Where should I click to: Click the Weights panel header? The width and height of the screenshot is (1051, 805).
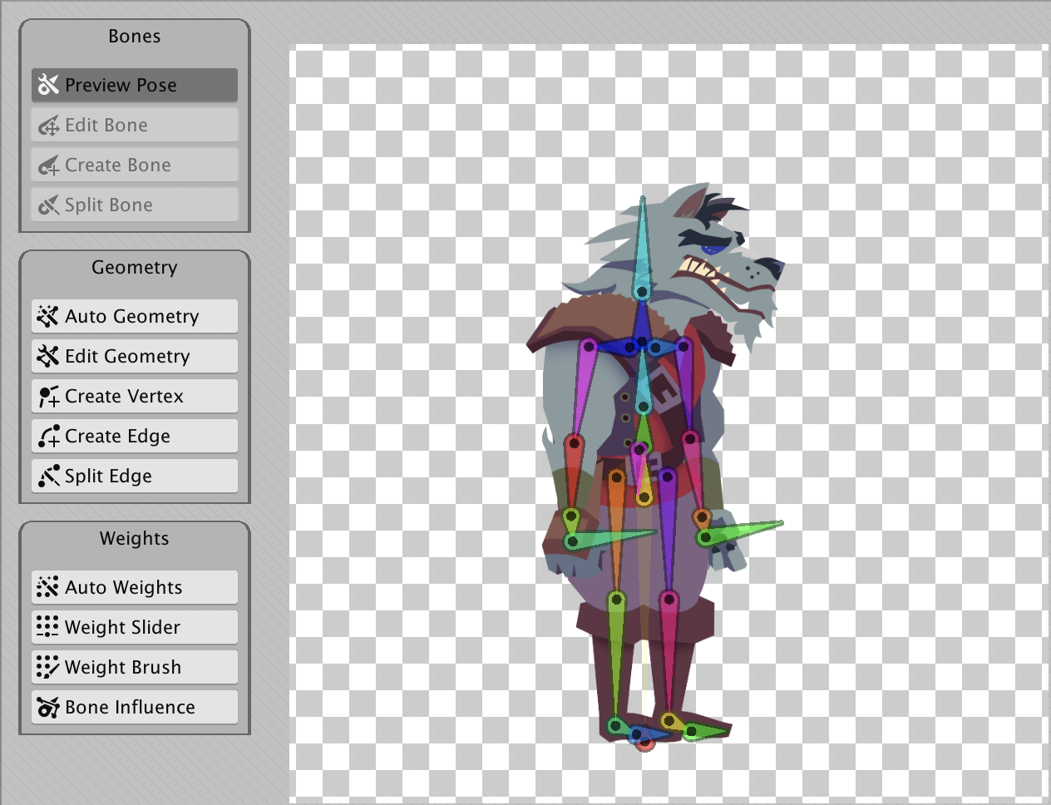[x=135, y=539]
